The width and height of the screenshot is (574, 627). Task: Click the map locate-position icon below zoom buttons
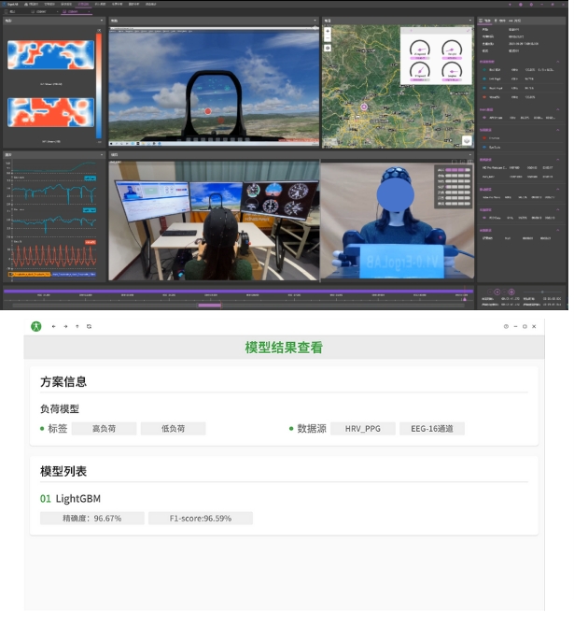pyautogui.click(x=328, y=48)
